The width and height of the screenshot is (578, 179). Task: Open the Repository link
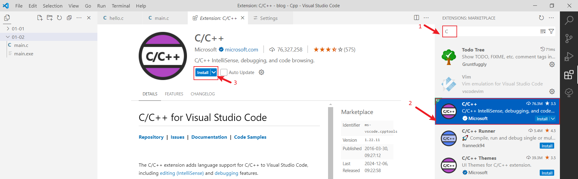point(151,137)
